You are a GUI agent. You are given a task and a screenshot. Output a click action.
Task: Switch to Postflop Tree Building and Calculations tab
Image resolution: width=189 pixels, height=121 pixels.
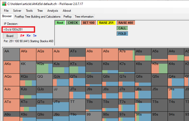click(x=38, y=17)
